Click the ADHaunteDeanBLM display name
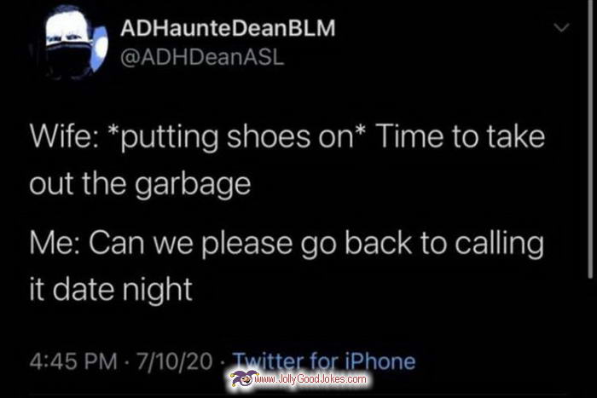Screen dimensions: 597x398 point(228,28)
